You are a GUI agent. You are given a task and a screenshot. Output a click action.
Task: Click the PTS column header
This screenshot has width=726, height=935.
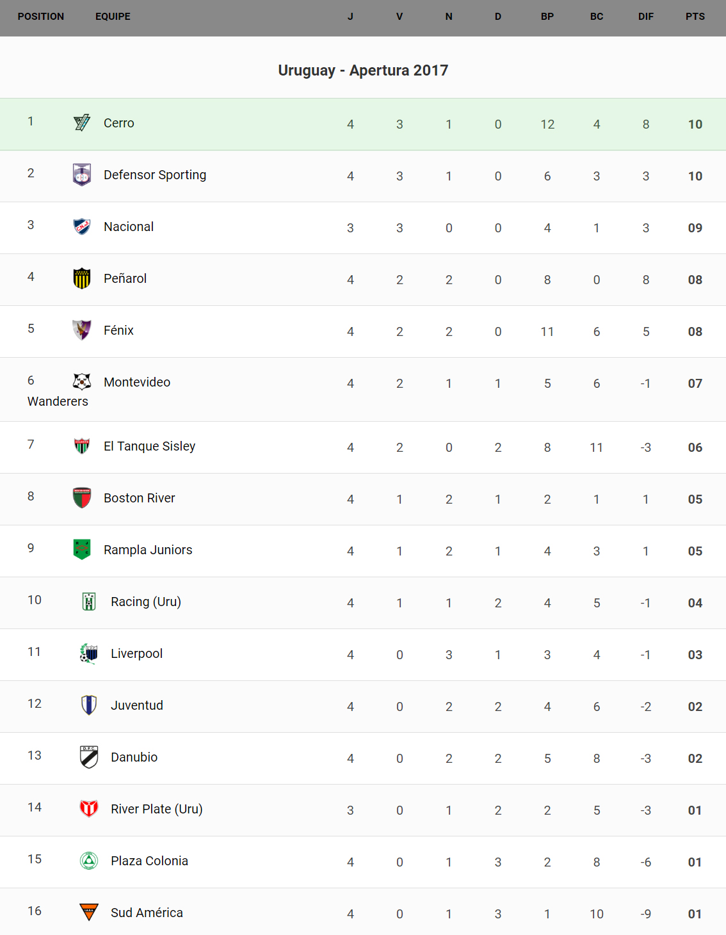pos(695,17)
